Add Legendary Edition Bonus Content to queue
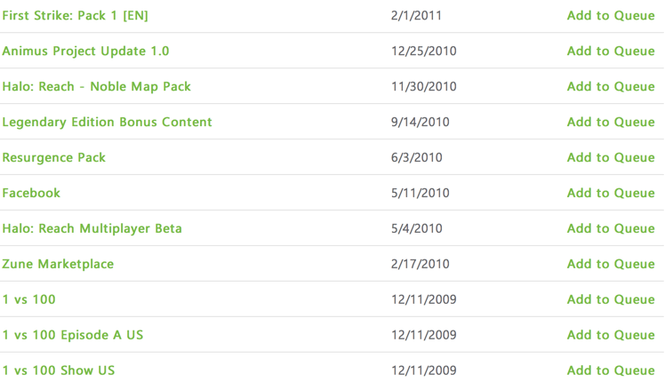Image resolution: width=665 pixels, height=382 pixels. 611,122
